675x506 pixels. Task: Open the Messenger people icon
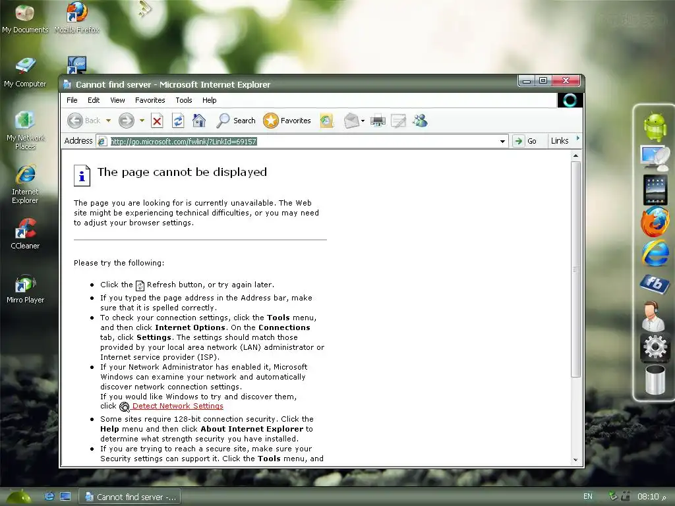420,121
